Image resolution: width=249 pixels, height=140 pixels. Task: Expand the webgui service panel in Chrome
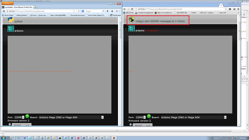(126, 19)
